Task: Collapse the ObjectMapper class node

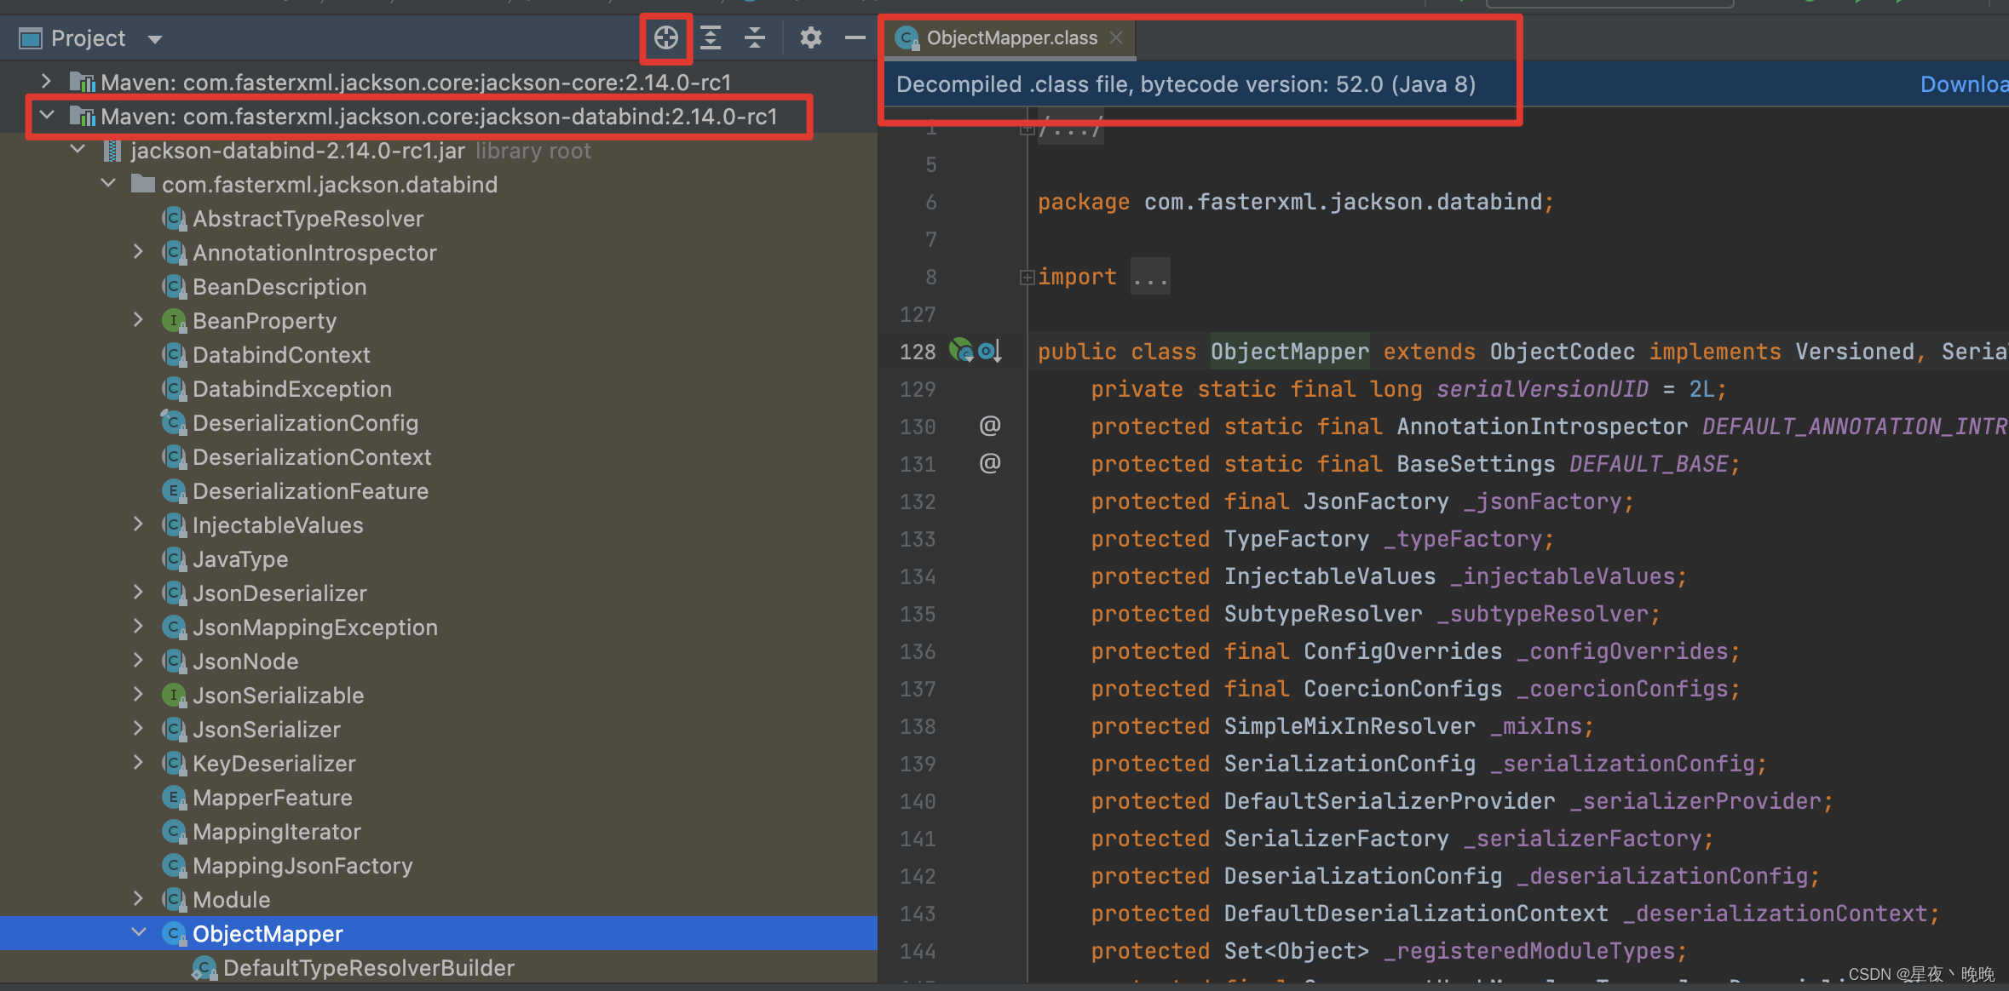Action: [139, 933]
